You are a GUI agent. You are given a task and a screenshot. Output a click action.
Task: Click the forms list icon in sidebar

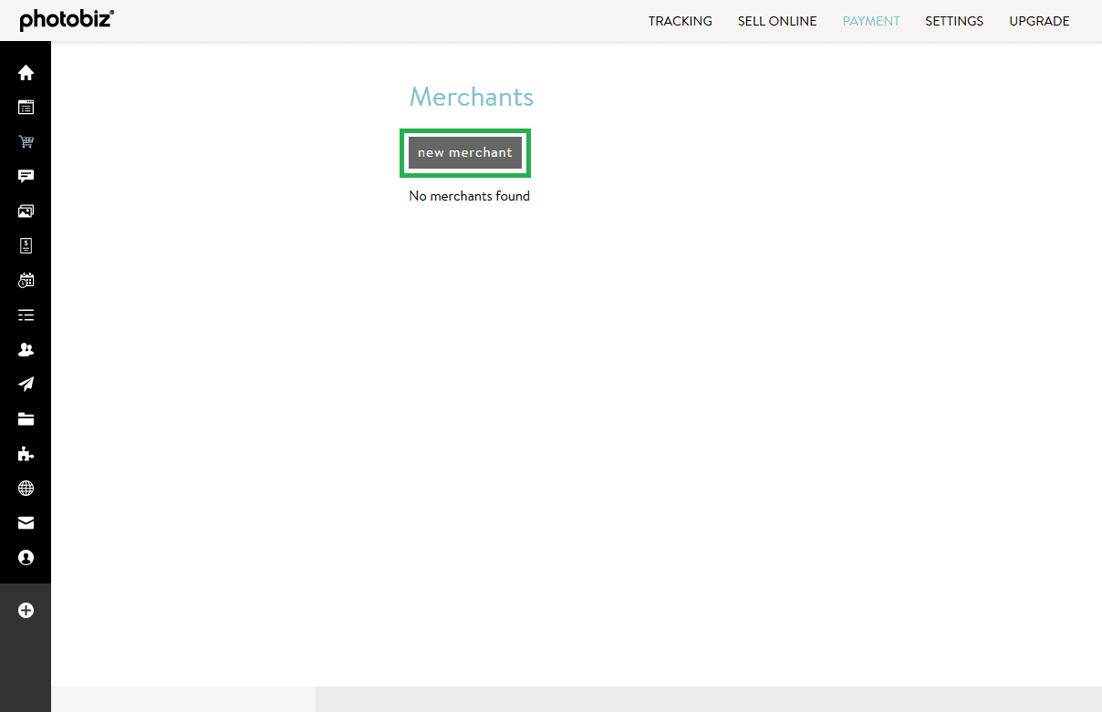(x=26, y=315)
